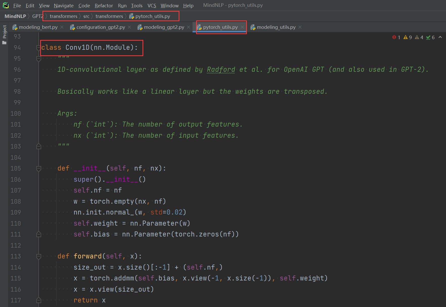Open the File menu
The height and width of the screenshot is (307, 446).
tap(17, 5)
